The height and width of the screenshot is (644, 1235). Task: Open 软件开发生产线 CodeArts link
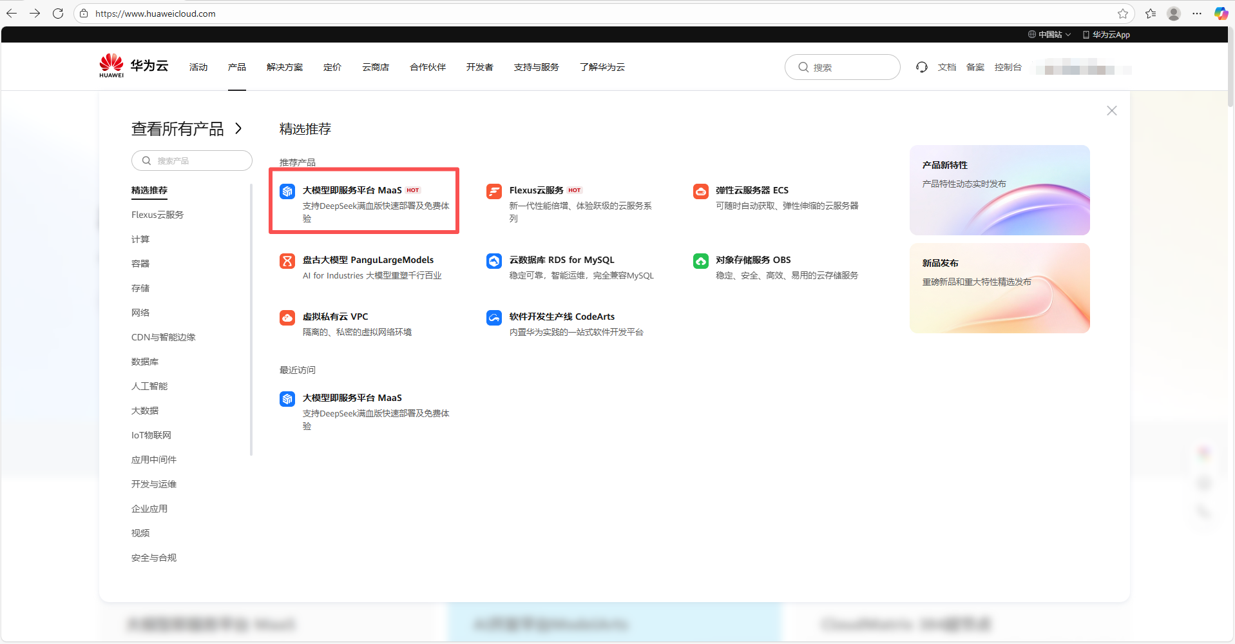point(562,317)
